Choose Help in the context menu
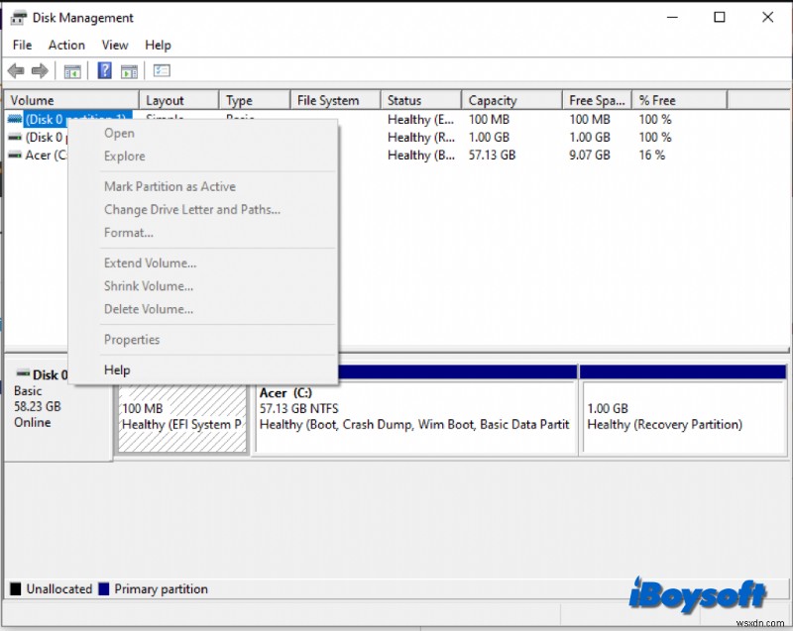Viewport: 793px width, 631px height. [117, 370]
